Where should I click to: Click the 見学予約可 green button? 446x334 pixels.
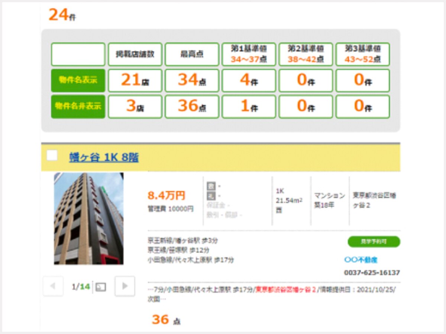click(x=374, y=242)
